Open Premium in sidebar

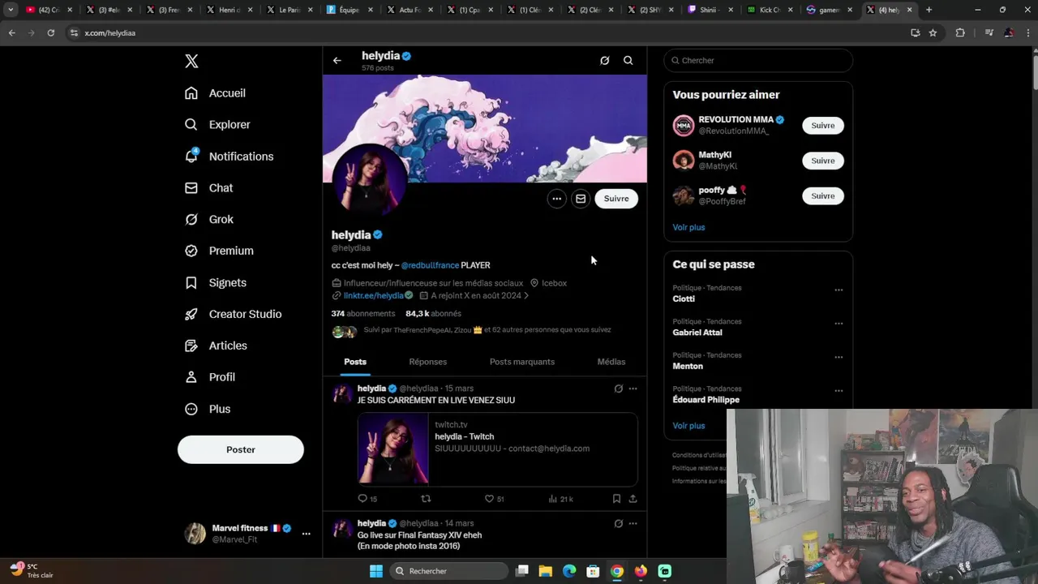(219, 251)
